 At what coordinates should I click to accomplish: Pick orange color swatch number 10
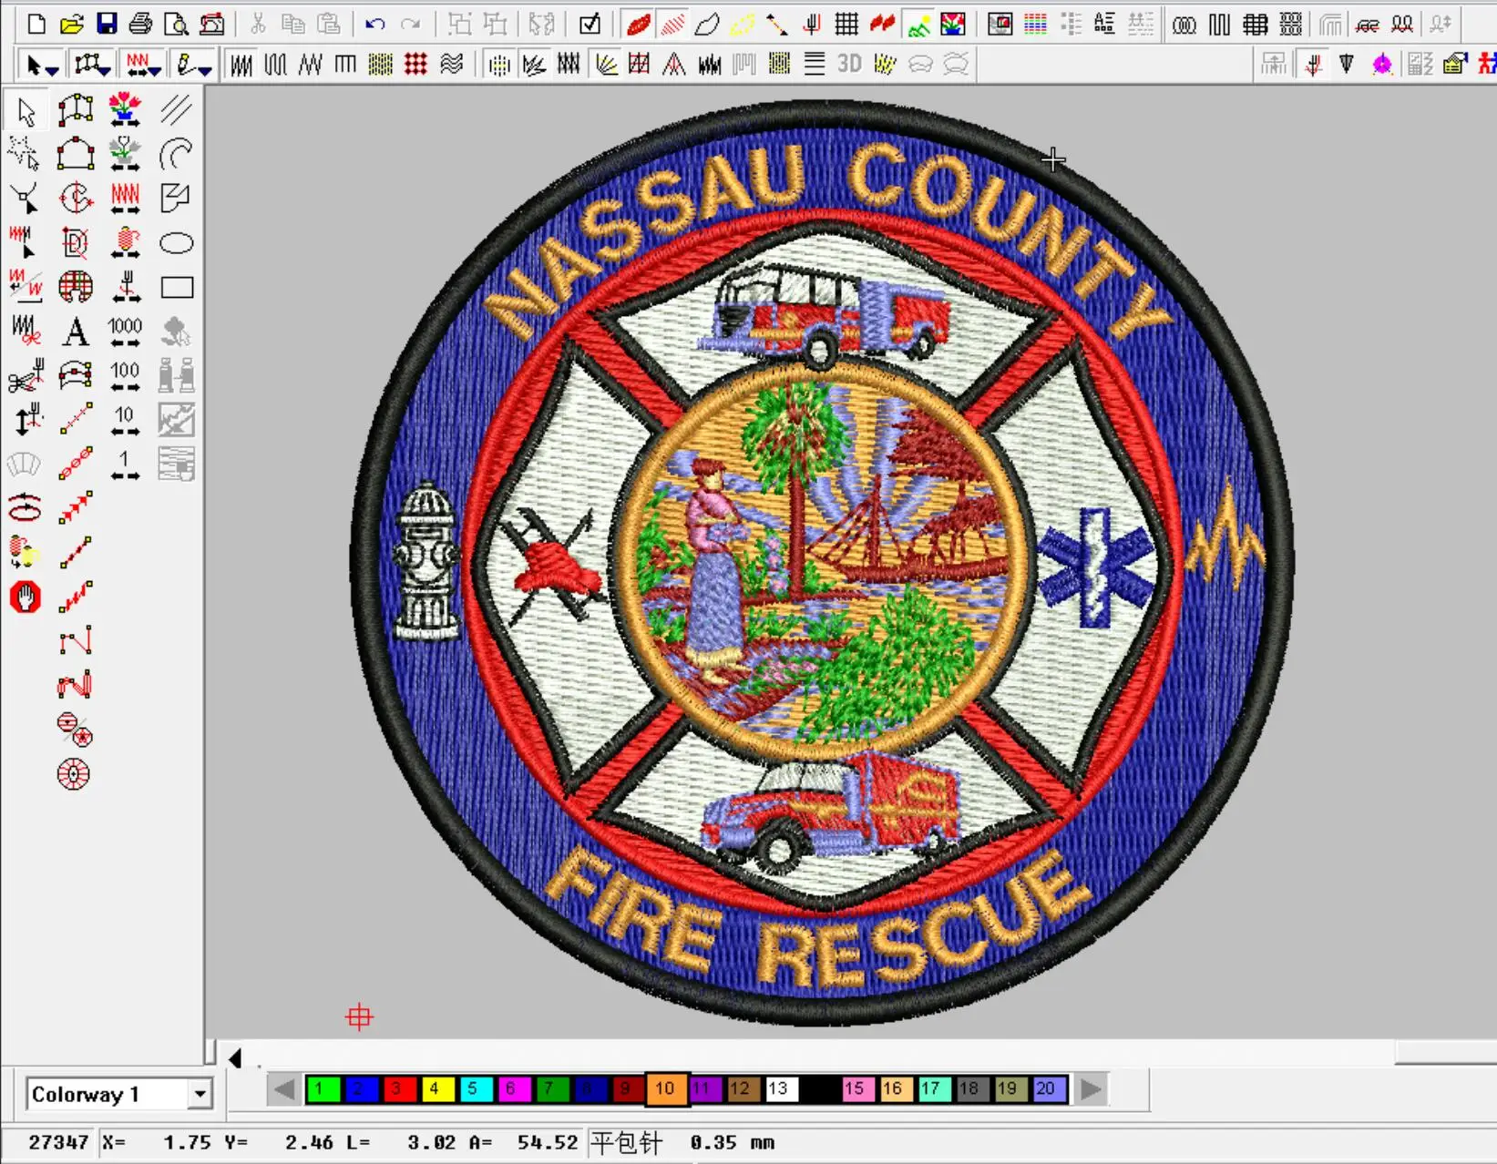pos(665,1088)
